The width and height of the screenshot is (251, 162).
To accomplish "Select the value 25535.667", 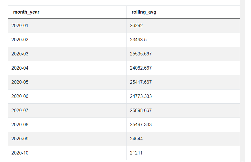I will (x=141, y=54).
